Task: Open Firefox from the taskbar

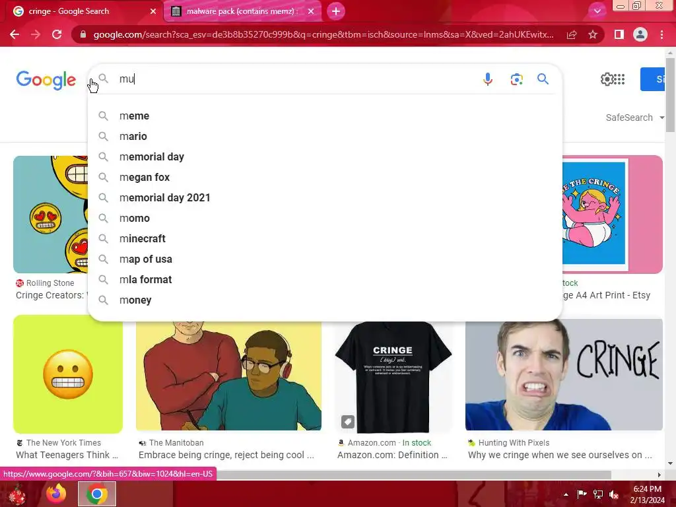Action: pyautogui.click(x=56, y=494)
